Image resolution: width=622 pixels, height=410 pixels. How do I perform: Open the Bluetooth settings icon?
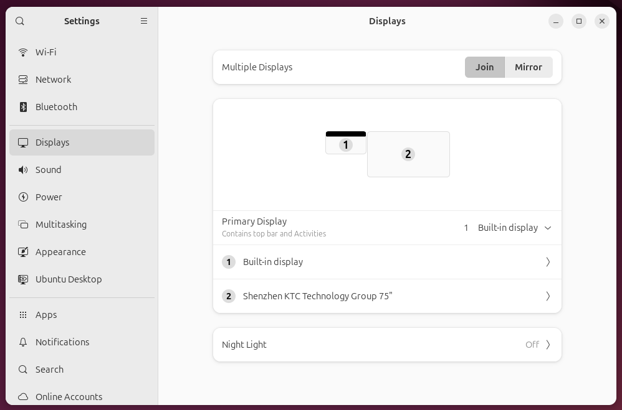[23, 107]
